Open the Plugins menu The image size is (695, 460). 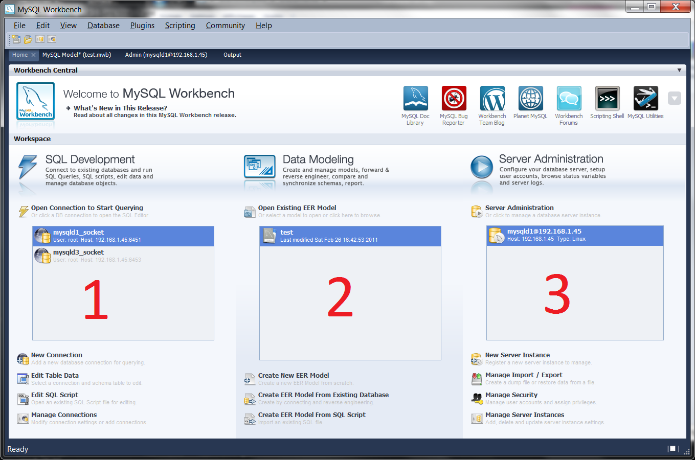(x=142, y=26)
